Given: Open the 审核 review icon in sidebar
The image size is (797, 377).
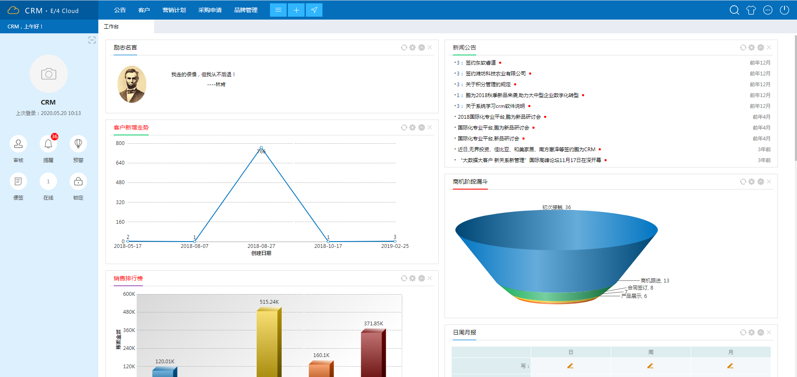Looking at the screenshot, I should [18, 144].
